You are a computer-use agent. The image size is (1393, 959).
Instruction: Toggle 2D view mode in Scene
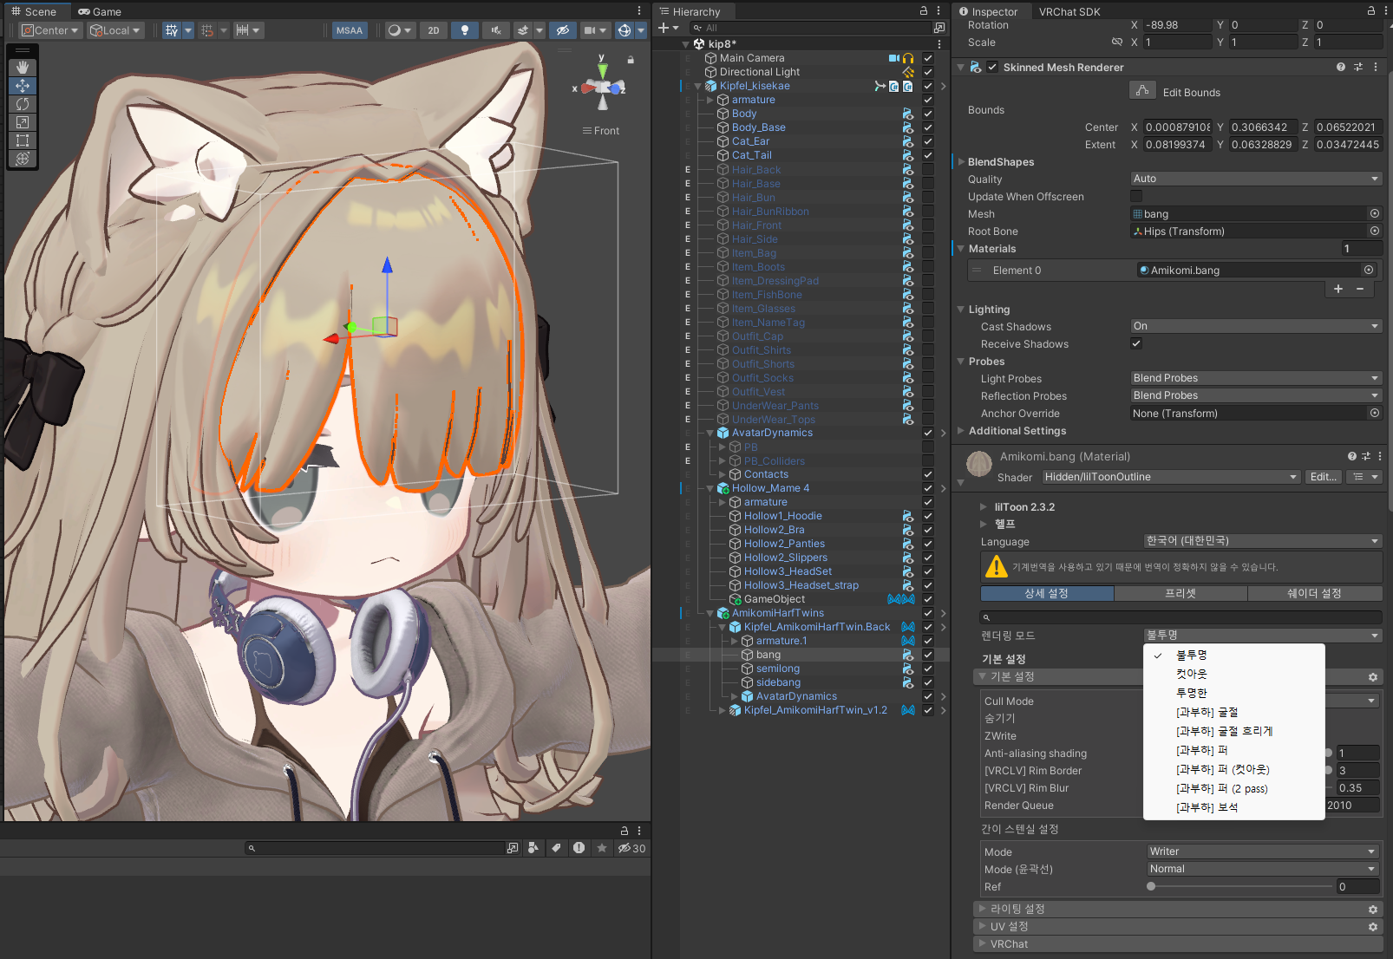[x=434, y=30]
